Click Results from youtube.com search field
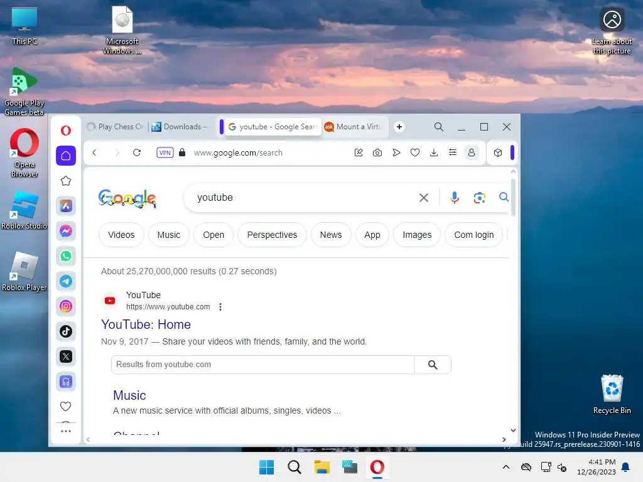The image size is (643, 482). click(262, 365)
